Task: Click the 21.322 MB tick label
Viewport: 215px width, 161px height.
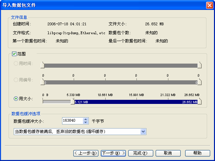Action: [x=168, y=95]
